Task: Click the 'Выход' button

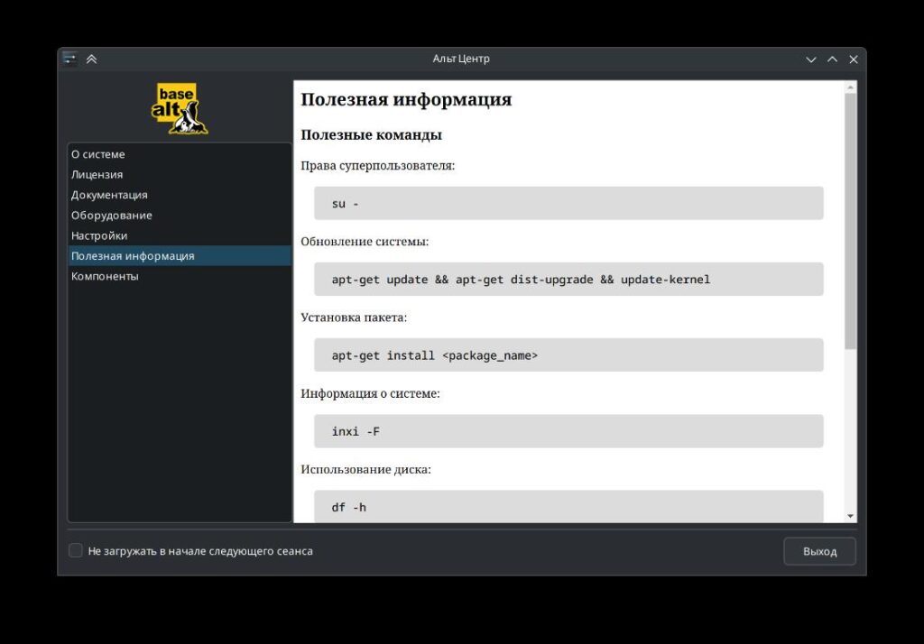Action: click(x=819, y=551)
